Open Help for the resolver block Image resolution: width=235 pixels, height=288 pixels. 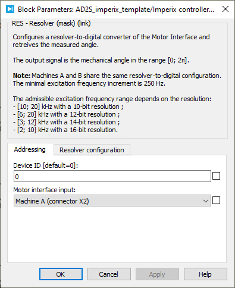[x=205, y=274]
